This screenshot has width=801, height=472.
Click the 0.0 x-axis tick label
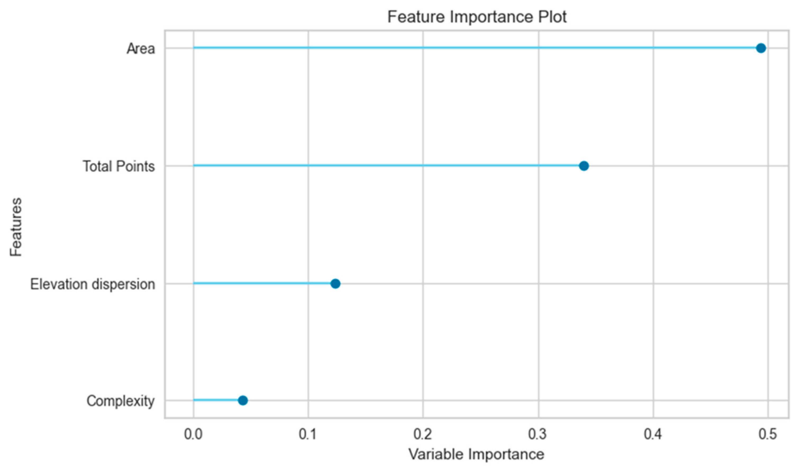[x=193, y=434]
